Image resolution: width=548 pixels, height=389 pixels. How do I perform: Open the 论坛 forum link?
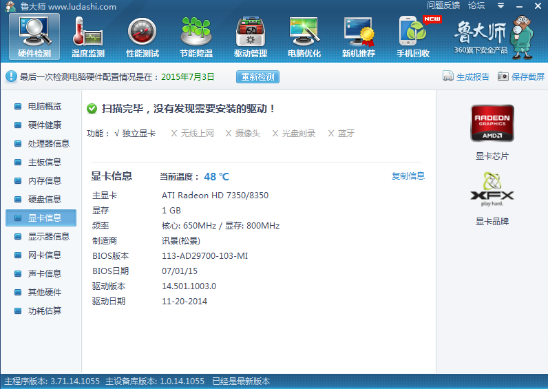[x=476, y=6]
